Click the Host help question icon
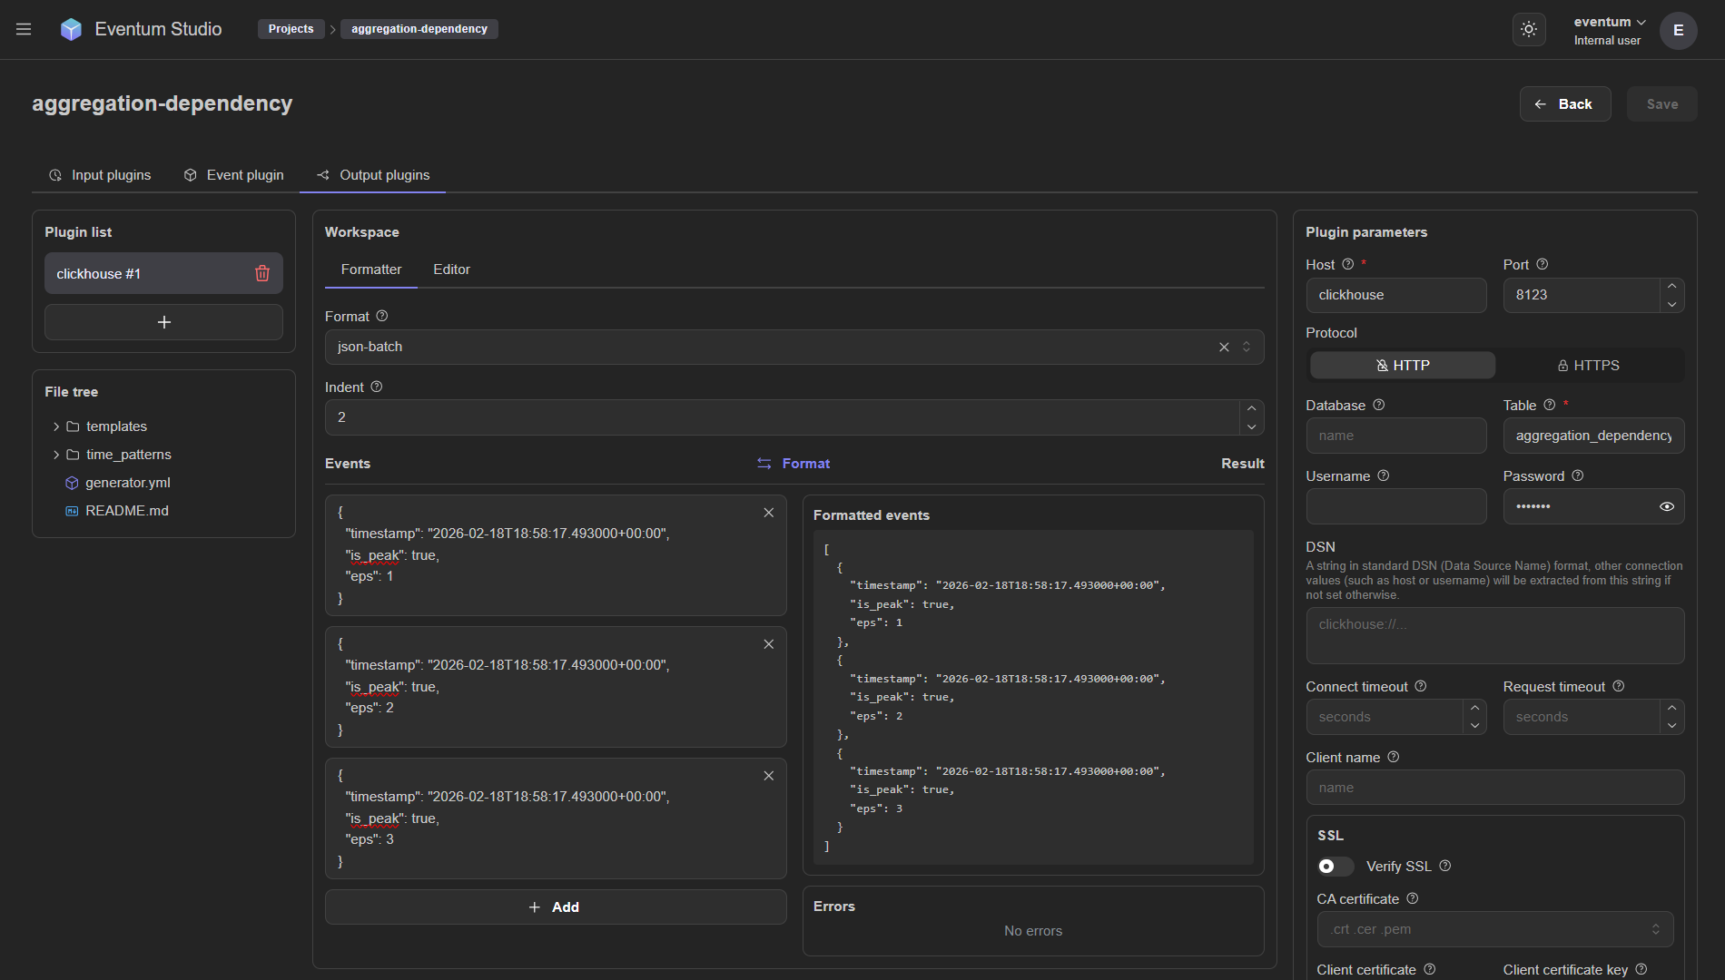 pos(1348,264)
